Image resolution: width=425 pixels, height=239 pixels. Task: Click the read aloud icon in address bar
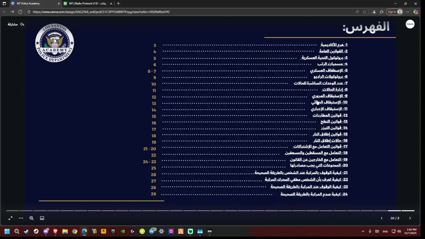coord(357,12)
